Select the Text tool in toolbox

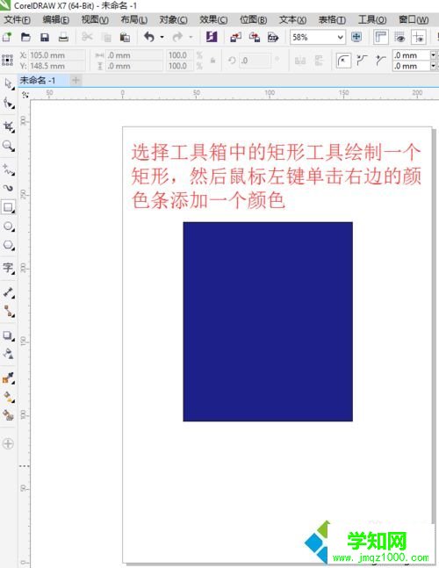(8, 268)
